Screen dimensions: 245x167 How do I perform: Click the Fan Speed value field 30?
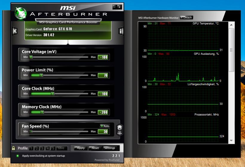103,132
